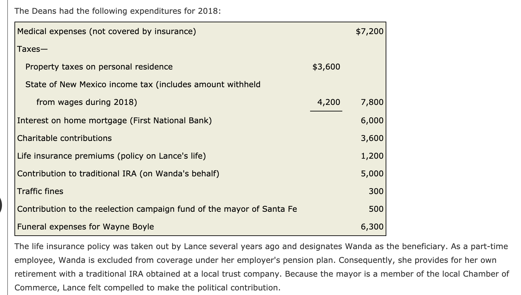Click the 3,600 charitable contributions amount
Viewport: 521px width, 295px height.
point(372,138)
